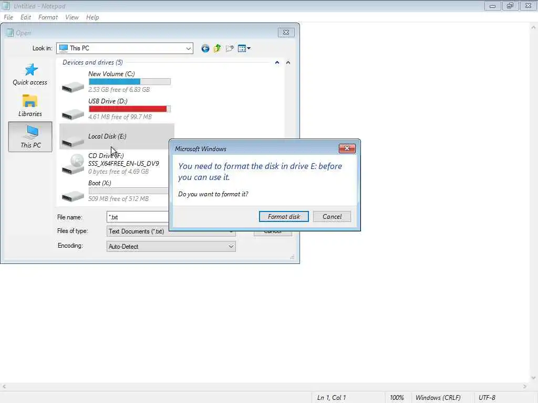Select Libraries in sidebar
538x403 pixels.
point(30,105)
